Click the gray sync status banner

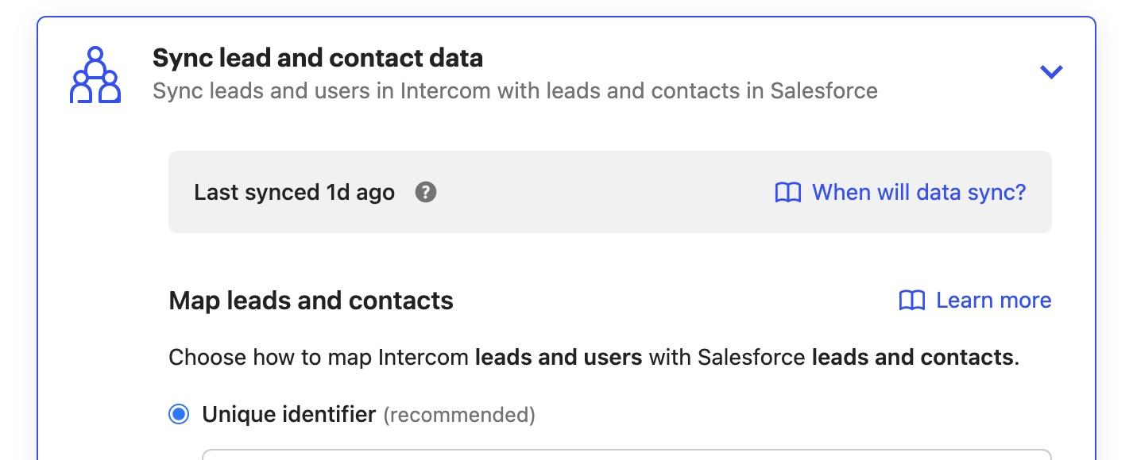coord(610,192)
